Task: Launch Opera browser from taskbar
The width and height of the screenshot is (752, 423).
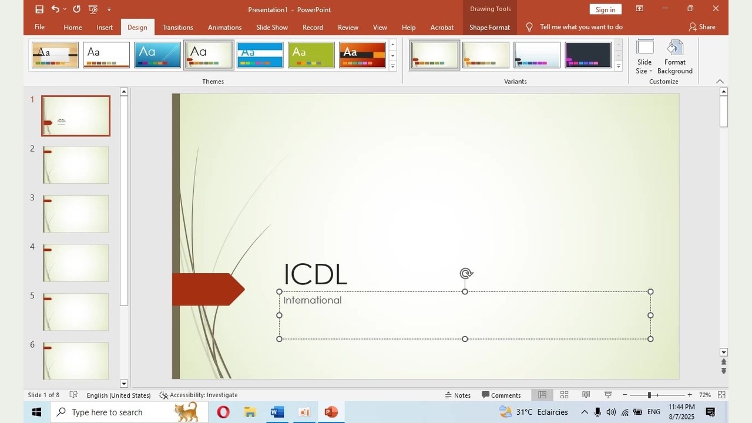Action: coord(223,412)
